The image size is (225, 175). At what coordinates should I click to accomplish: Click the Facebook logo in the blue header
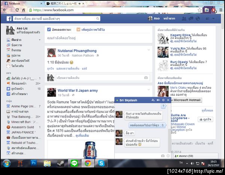[9, 19]
